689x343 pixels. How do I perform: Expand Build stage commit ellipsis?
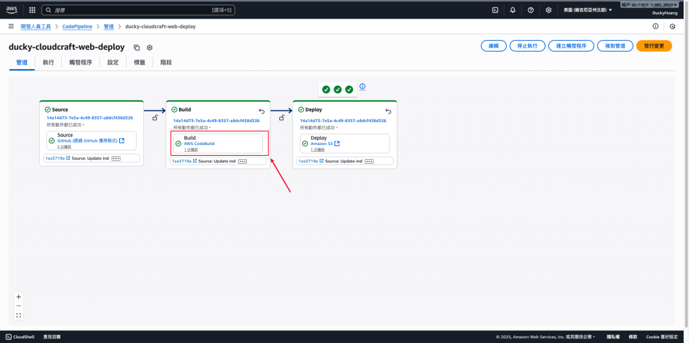coord(242,161)
